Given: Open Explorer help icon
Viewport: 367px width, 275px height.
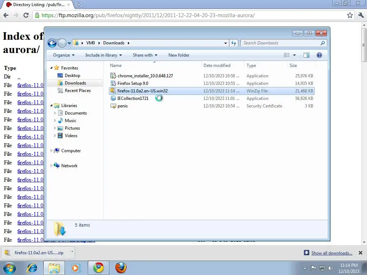Looking at the screenshot, I should (x=319, y=55).
